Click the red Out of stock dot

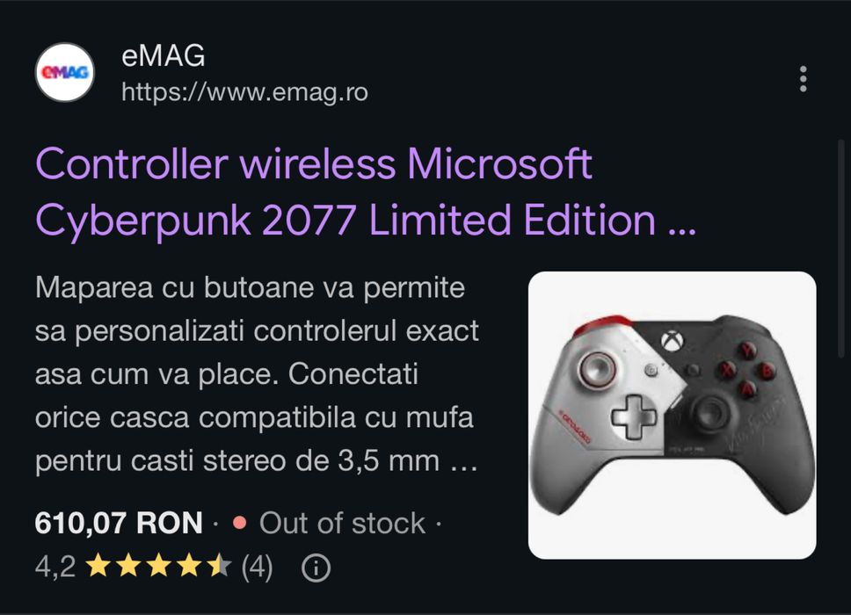tap(239, 523)
